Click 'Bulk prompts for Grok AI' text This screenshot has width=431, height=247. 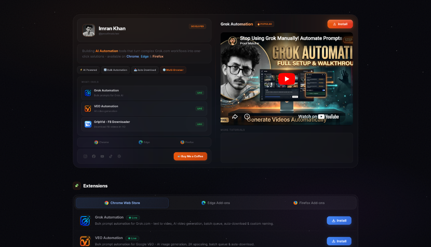click(x=109, y=96)
